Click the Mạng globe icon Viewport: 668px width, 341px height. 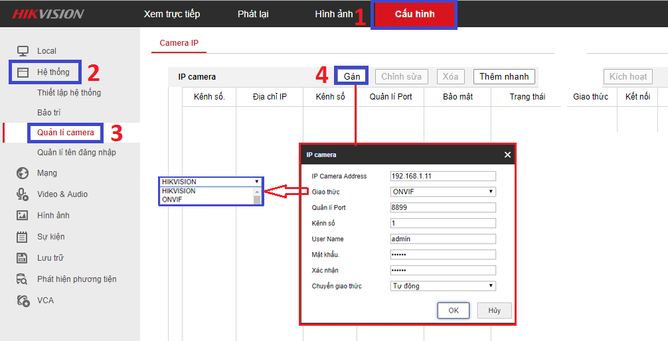[x=23, y=173]
